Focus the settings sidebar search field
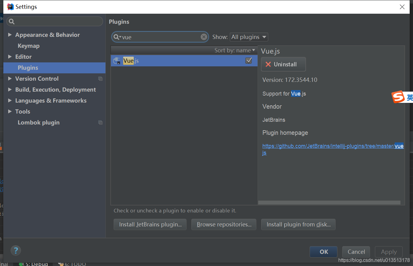 (55, 21)
